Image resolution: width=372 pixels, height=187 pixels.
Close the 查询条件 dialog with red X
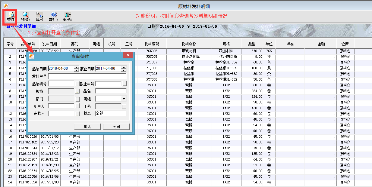(x=128, y=55)
